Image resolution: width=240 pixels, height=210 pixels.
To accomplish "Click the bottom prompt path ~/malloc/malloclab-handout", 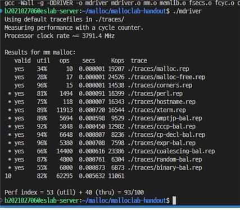I will point(124,201).
